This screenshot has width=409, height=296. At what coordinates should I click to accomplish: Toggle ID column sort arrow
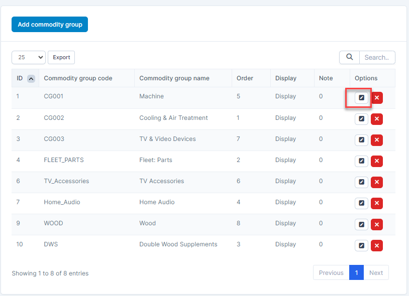31,78
